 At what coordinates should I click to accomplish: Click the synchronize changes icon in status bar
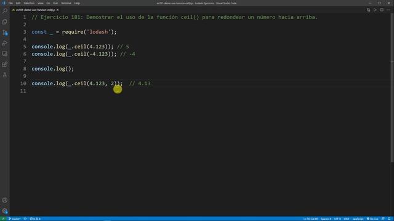tap(25, 219)
